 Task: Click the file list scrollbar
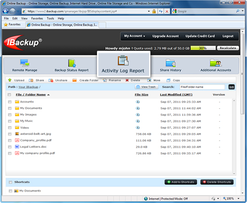point(234,137)
